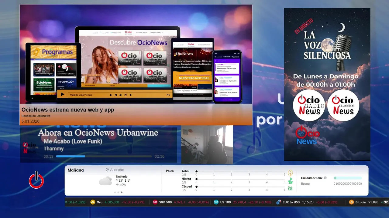This screenshot has width=389, height=218.
Task: Click the 'Nublado' weather condition
Action: 122,177
